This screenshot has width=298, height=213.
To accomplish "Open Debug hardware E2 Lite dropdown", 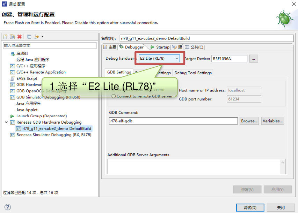I will point(159,59).
